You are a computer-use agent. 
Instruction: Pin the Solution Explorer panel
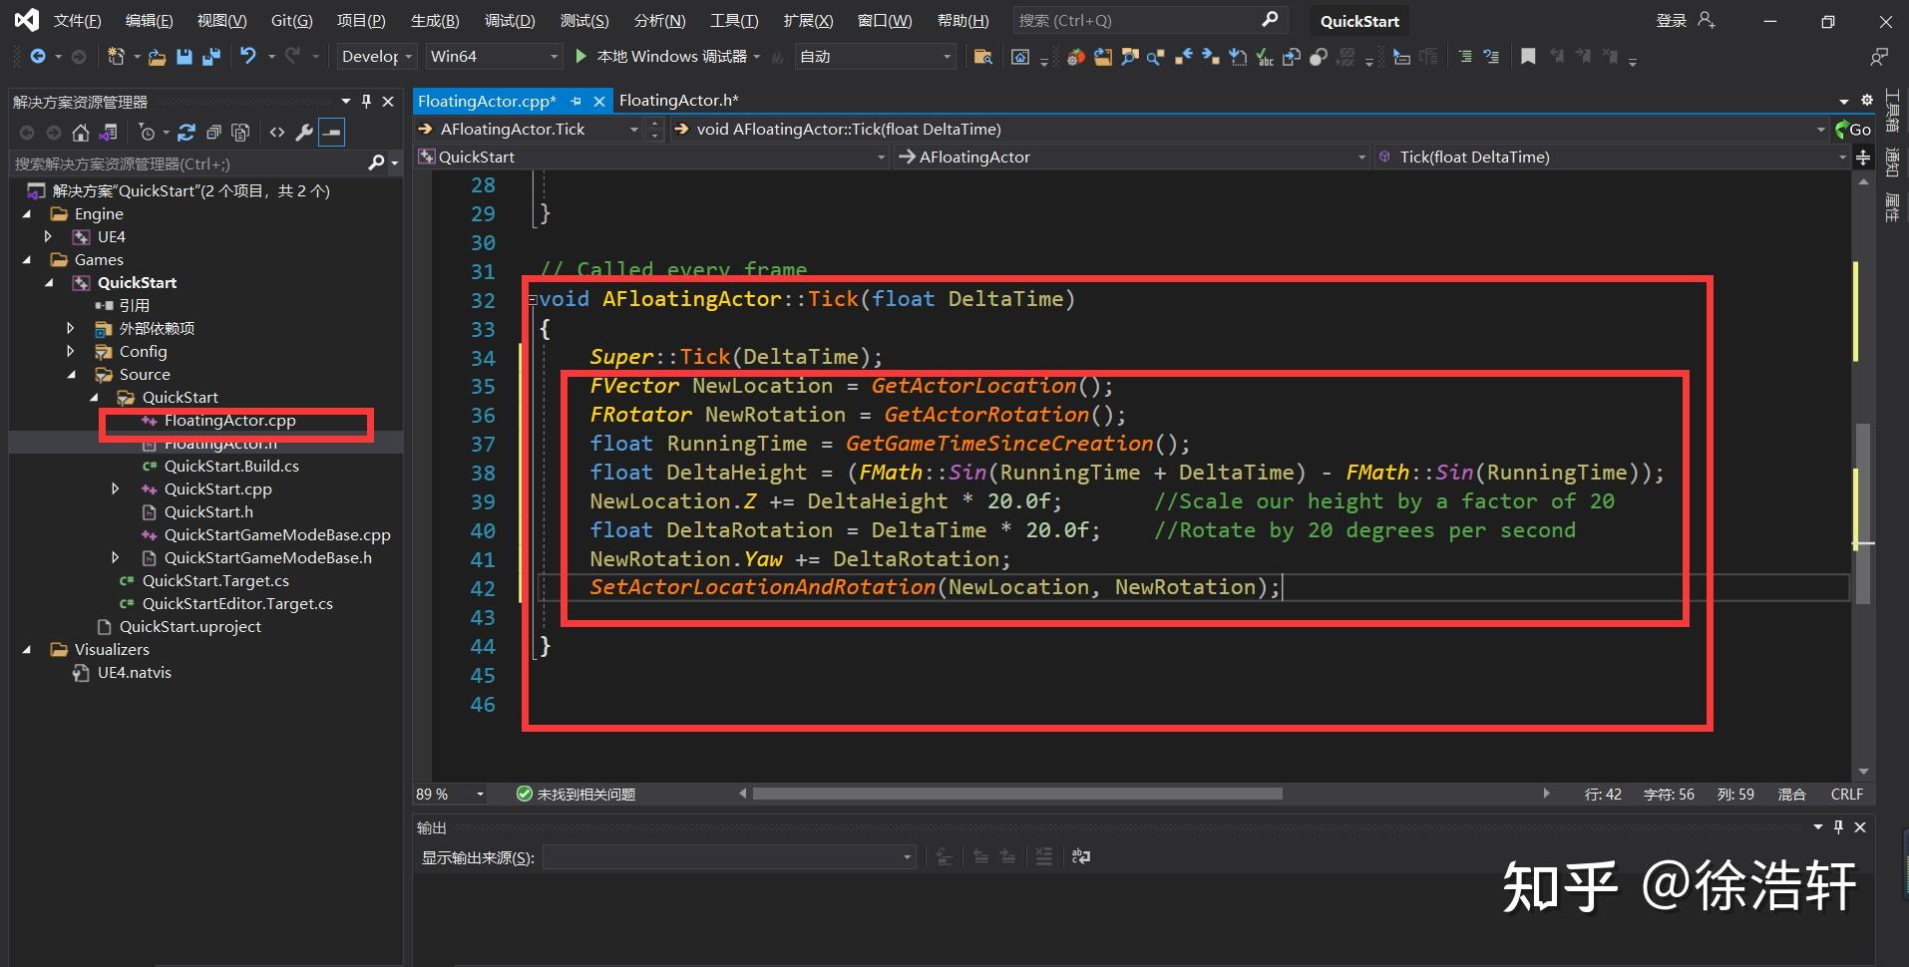tap(366, 101)
